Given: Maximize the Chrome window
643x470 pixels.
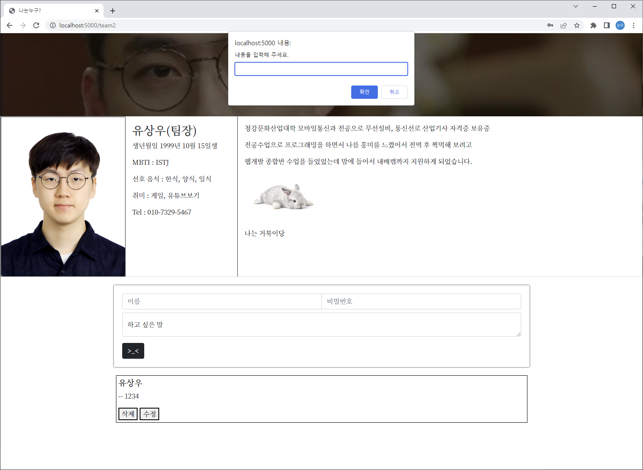Looking at the screenshot, I should (614, 6).
